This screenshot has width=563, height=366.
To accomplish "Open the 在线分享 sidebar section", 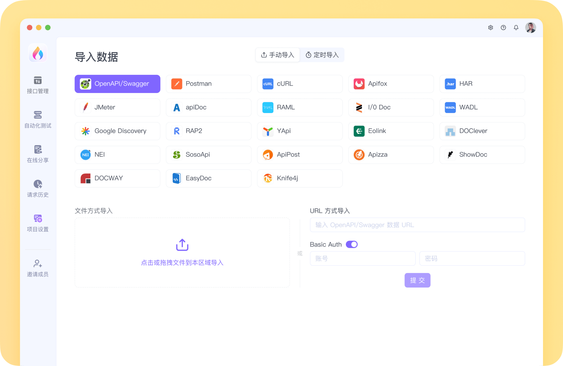I will [38, 154].
